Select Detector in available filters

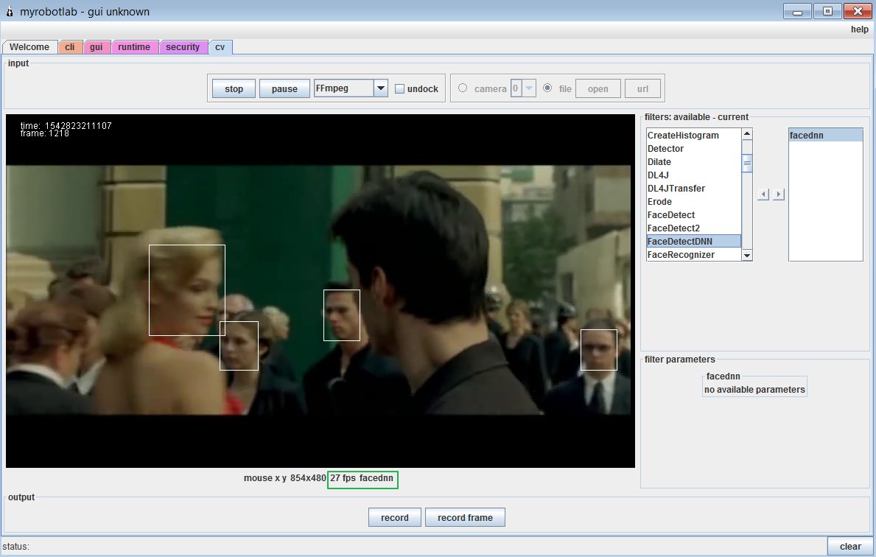click(693, 149)
